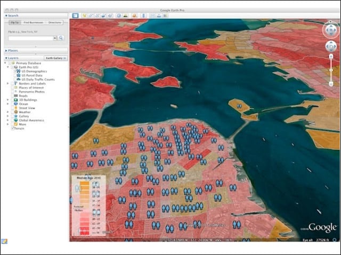Enable sunlight across the landscape icon
Viewport: 341px width, 255px height.
(x=126, y=15)
